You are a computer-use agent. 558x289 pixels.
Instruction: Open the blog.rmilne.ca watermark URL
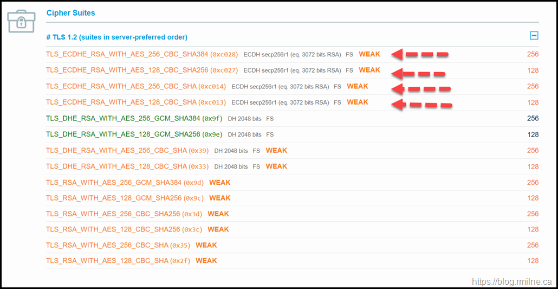tap(512, 281)
